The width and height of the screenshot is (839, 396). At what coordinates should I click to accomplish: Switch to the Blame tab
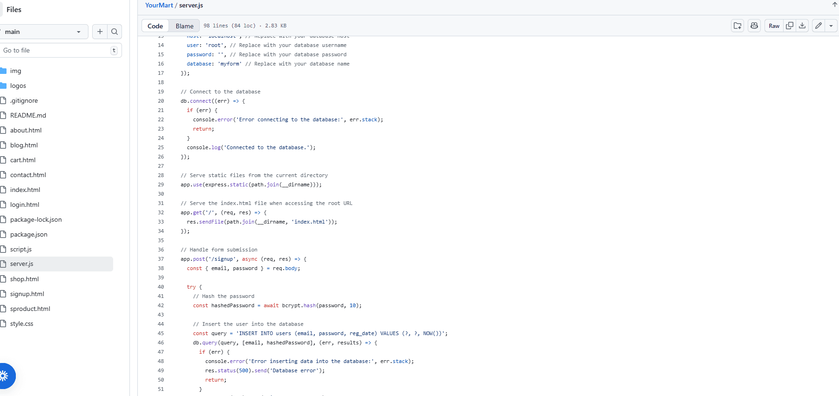pos(184,26)
